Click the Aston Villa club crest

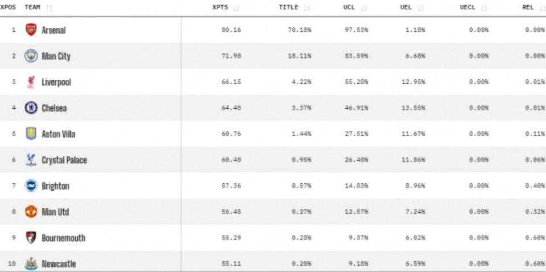(x=31, y=134)
